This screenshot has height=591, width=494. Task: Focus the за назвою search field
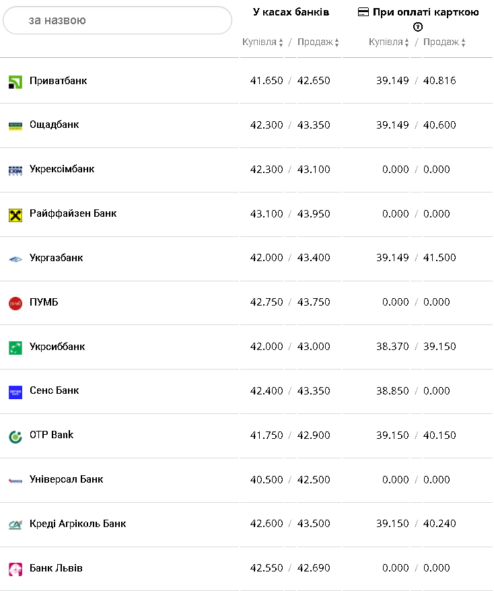pyautogui.click(x=118, y=20)
